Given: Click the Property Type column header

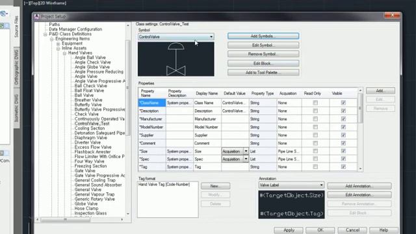Looking at the screenshot, I should tap(263, 94).
